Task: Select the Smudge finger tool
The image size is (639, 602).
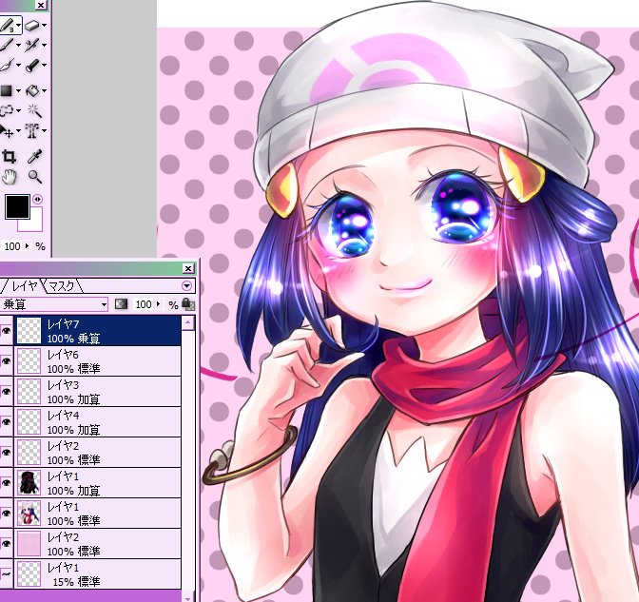Action: [x=7, y=66]
